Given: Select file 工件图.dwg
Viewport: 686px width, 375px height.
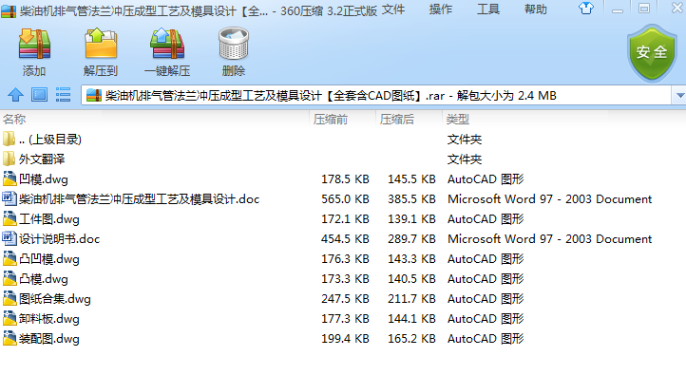Looking at the screenshot, I should pyautogui.click(x=49, y=219).
